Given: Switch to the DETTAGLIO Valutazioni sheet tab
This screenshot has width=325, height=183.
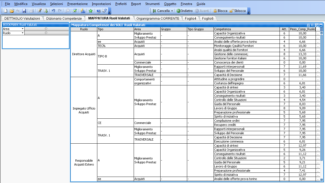Looking at the screenshot, I should point(22,19).
